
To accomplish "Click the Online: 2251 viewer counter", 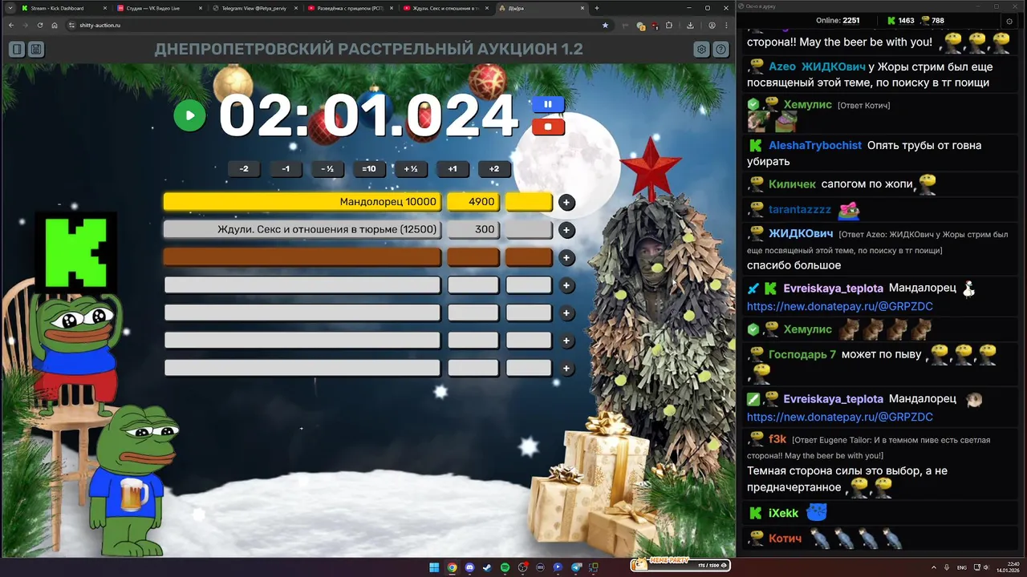I will pos(838,20).
